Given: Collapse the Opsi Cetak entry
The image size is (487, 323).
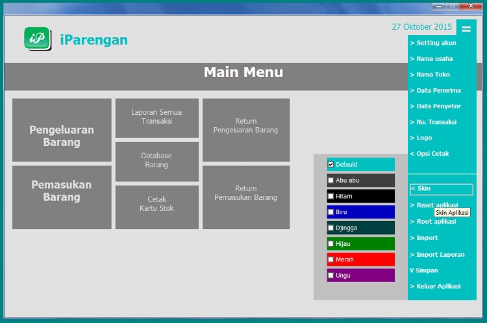Looking at the screenshot, I should click(430, 154).
